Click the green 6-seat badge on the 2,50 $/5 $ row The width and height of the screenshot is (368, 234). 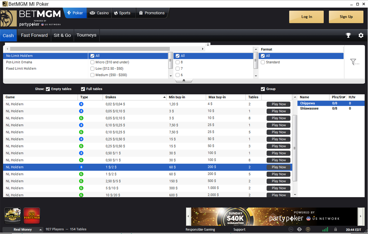[x=81, y=181]
